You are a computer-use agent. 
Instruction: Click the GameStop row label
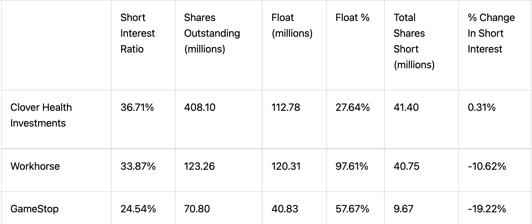[34, 209]
